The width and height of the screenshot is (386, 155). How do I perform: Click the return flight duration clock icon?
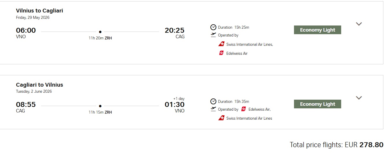pyautogui.click(x=213, y=101)
